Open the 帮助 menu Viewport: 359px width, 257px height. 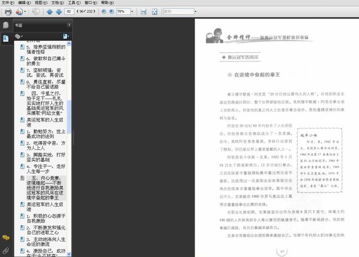click(107, 2)
